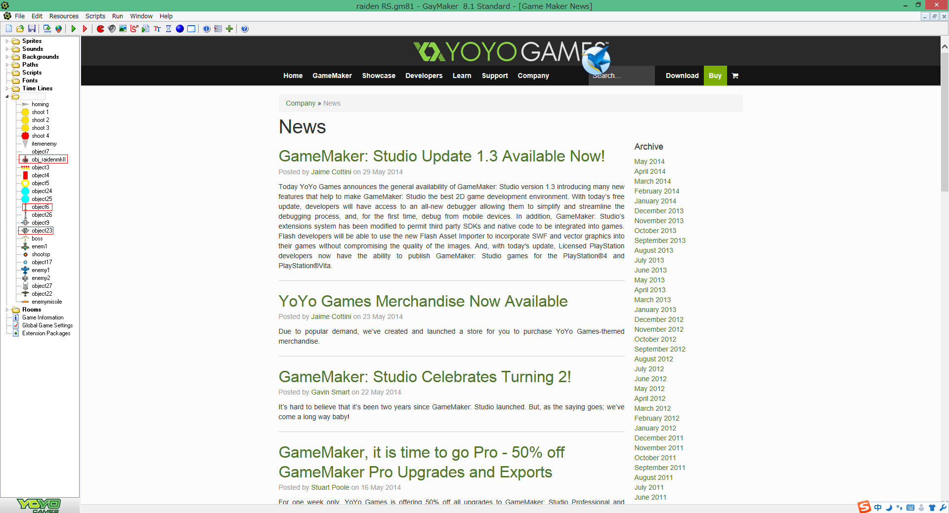Image resolution: width=949 pixels, height=513 pixels.
Task: Open help with question mark icon
Action: [x=245, y=29]
